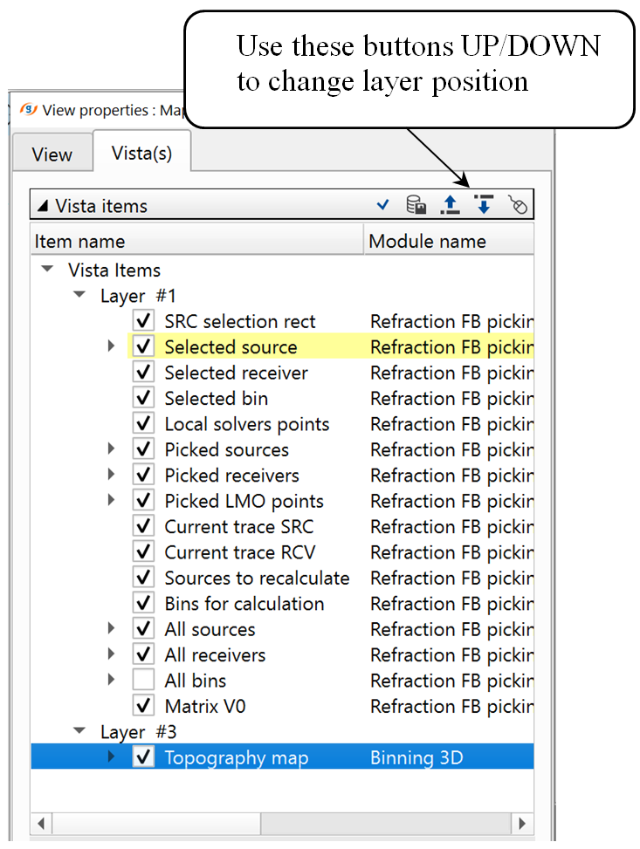
Task: Collapse the Layer #3 tree node
Action: (80, 731)
